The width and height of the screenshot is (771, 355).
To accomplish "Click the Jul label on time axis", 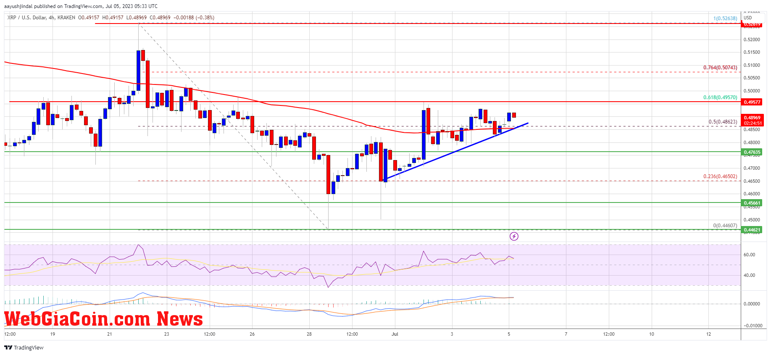I will tap(395, 334).
